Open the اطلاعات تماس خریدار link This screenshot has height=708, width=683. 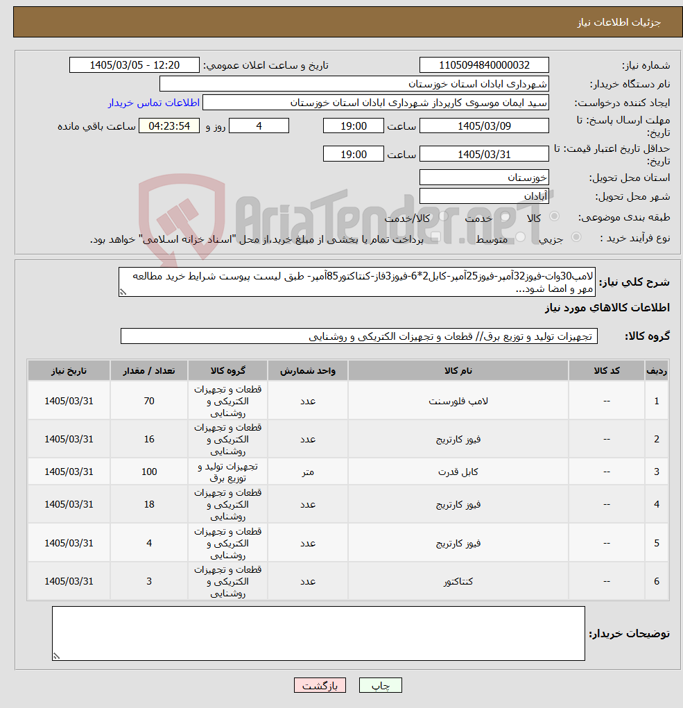[153, 103]
